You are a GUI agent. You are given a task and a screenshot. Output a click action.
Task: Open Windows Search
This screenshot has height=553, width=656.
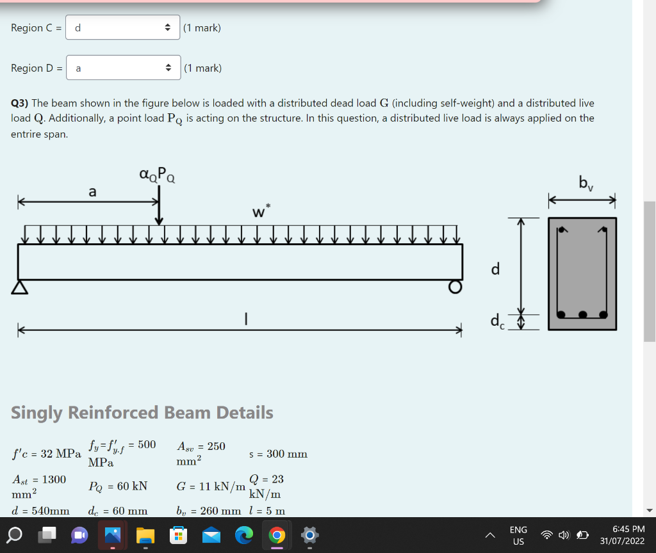14,536
